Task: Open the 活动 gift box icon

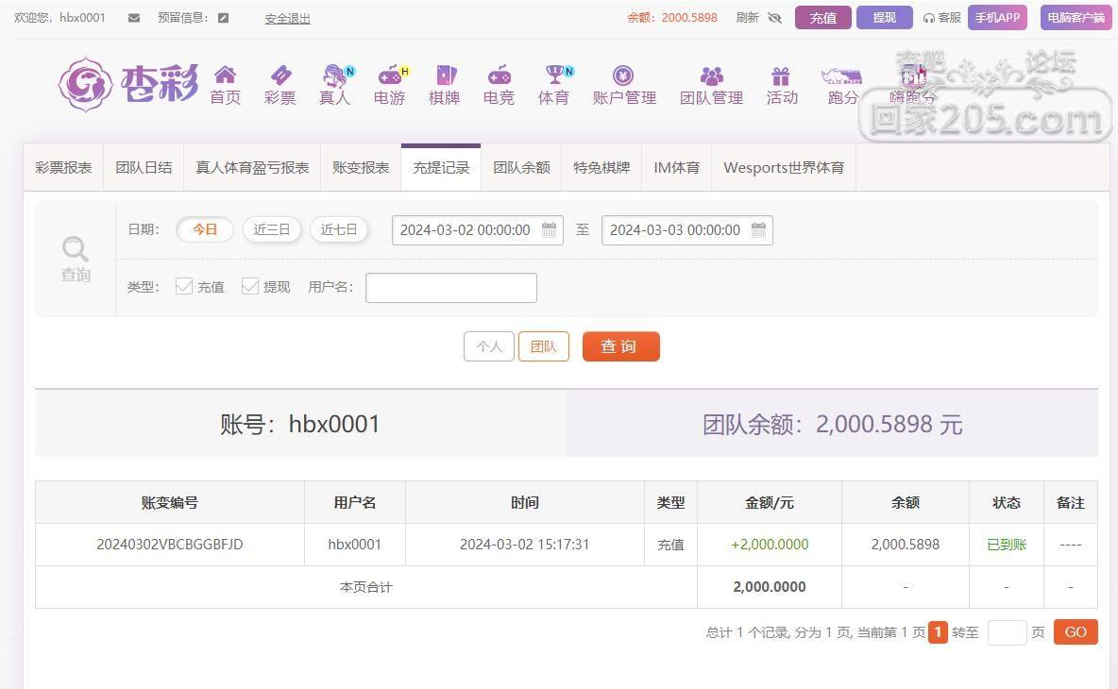Action: point(781,75)
